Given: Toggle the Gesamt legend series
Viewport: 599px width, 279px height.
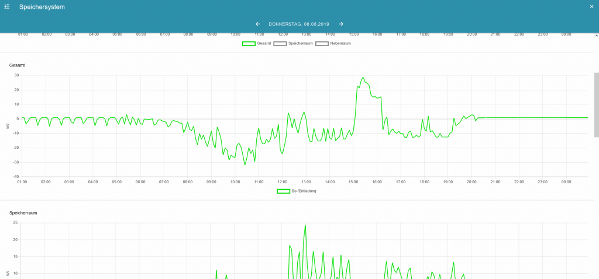Looking at the screenshot, I should 257,43.
